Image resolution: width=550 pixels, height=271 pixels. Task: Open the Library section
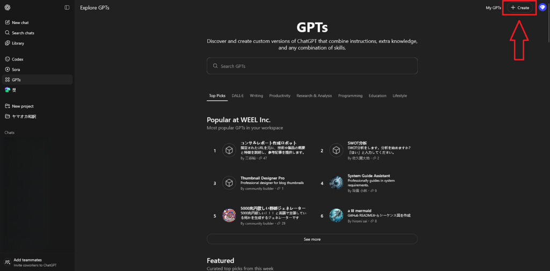click(37, 43)
